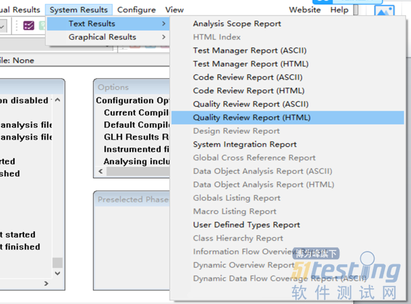Click the Website menu item
Screen dimensions: 411x304
(305, 9)
